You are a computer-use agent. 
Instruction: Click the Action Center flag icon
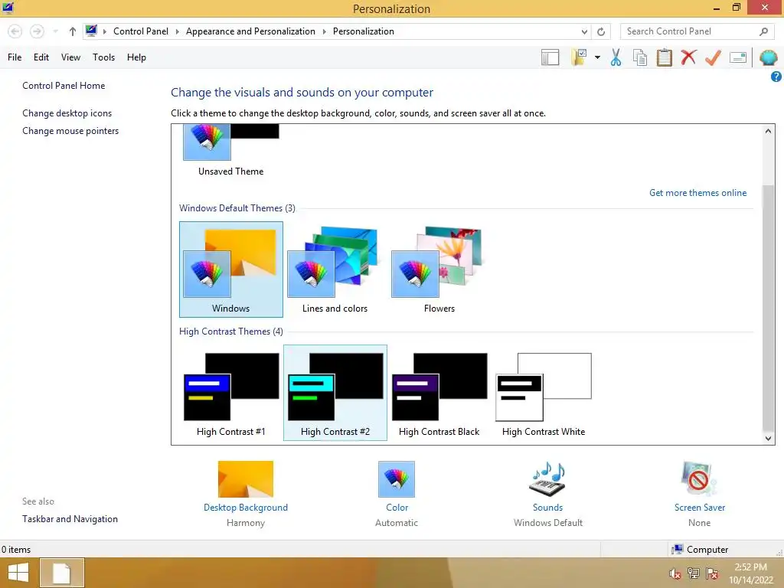point(712,573)
